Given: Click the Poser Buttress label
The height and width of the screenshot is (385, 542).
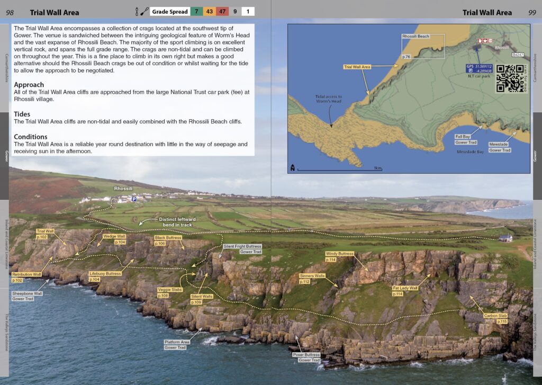Looking at the screenshot, I should click(306, 355).
